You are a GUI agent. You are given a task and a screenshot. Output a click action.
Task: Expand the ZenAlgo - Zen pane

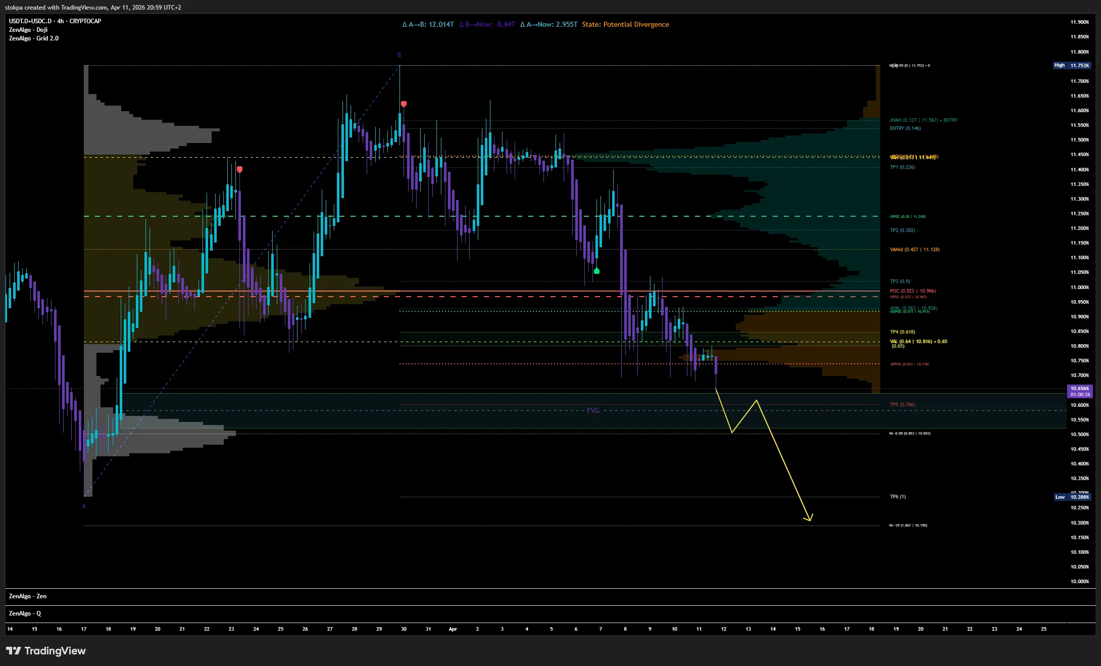click(28, 596)
